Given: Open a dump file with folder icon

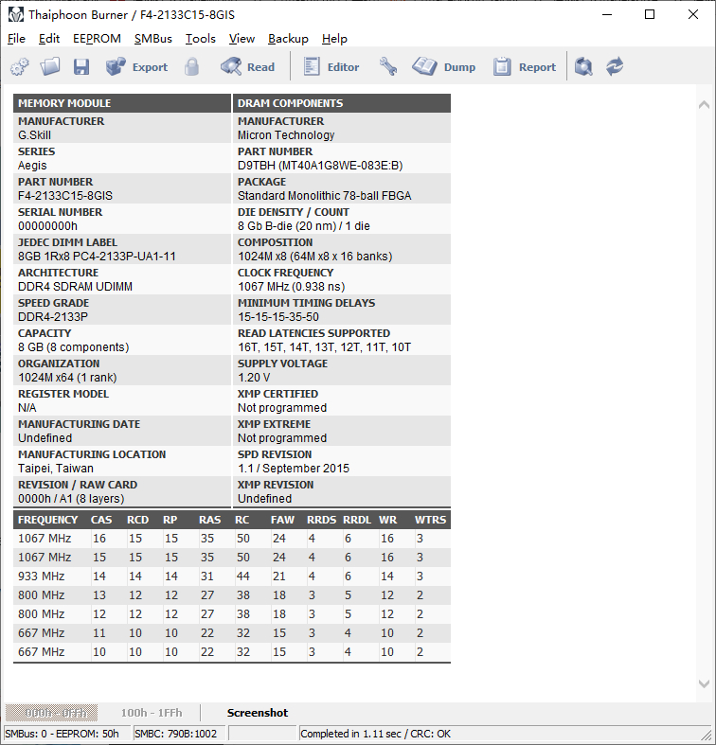Looking at the screenshot, I should [50, 67].
